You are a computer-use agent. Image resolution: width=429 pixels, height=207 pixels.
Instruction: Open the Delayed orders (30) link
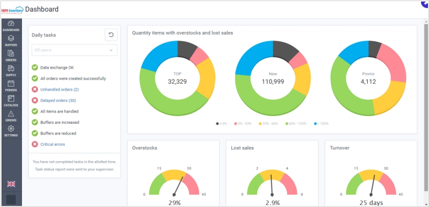coord(58,100)
